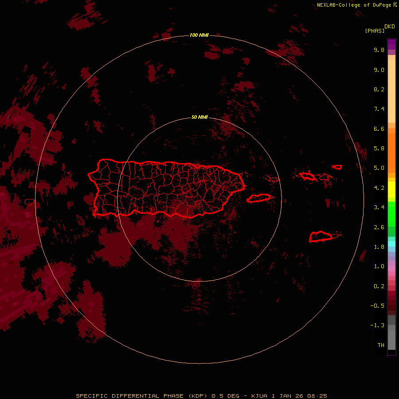Pick the yellow segment of color bar
Screen dimensions: 399x399
click(x=391, y=189)
